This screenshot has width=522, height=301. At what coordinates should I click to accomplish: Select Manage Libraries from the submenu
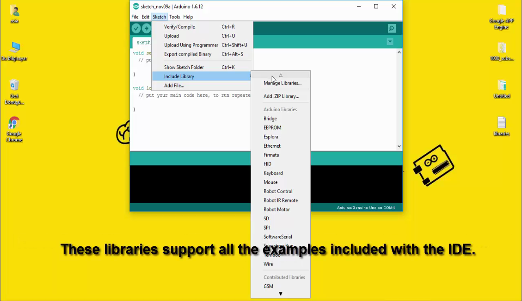pyautogui.click(x=283, y=83)
